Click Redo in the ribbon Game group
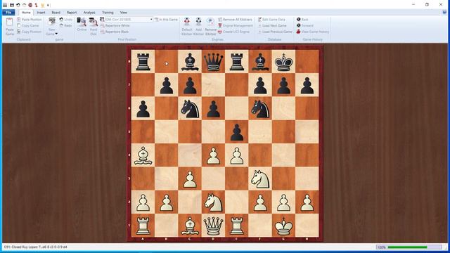Viewport: 450px width, 253px height. click(66, 25)
